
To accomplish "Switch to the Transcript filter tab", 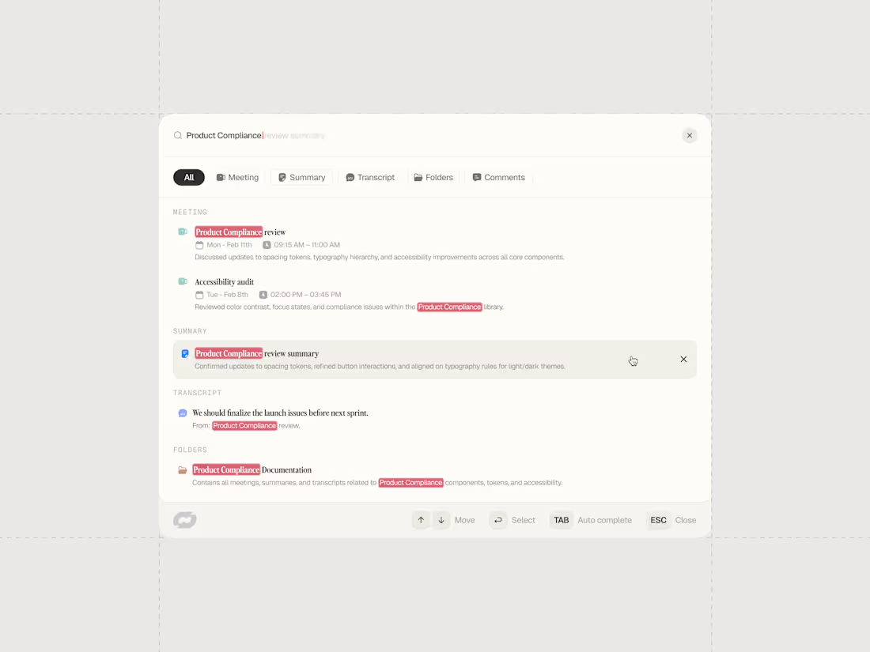I will pos(370,177).
